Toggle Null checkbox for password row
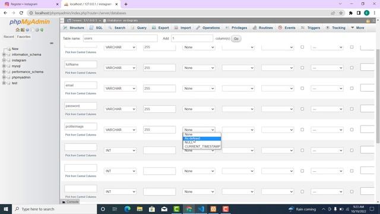This screenshot has height=214, width=380. (302, 109)
